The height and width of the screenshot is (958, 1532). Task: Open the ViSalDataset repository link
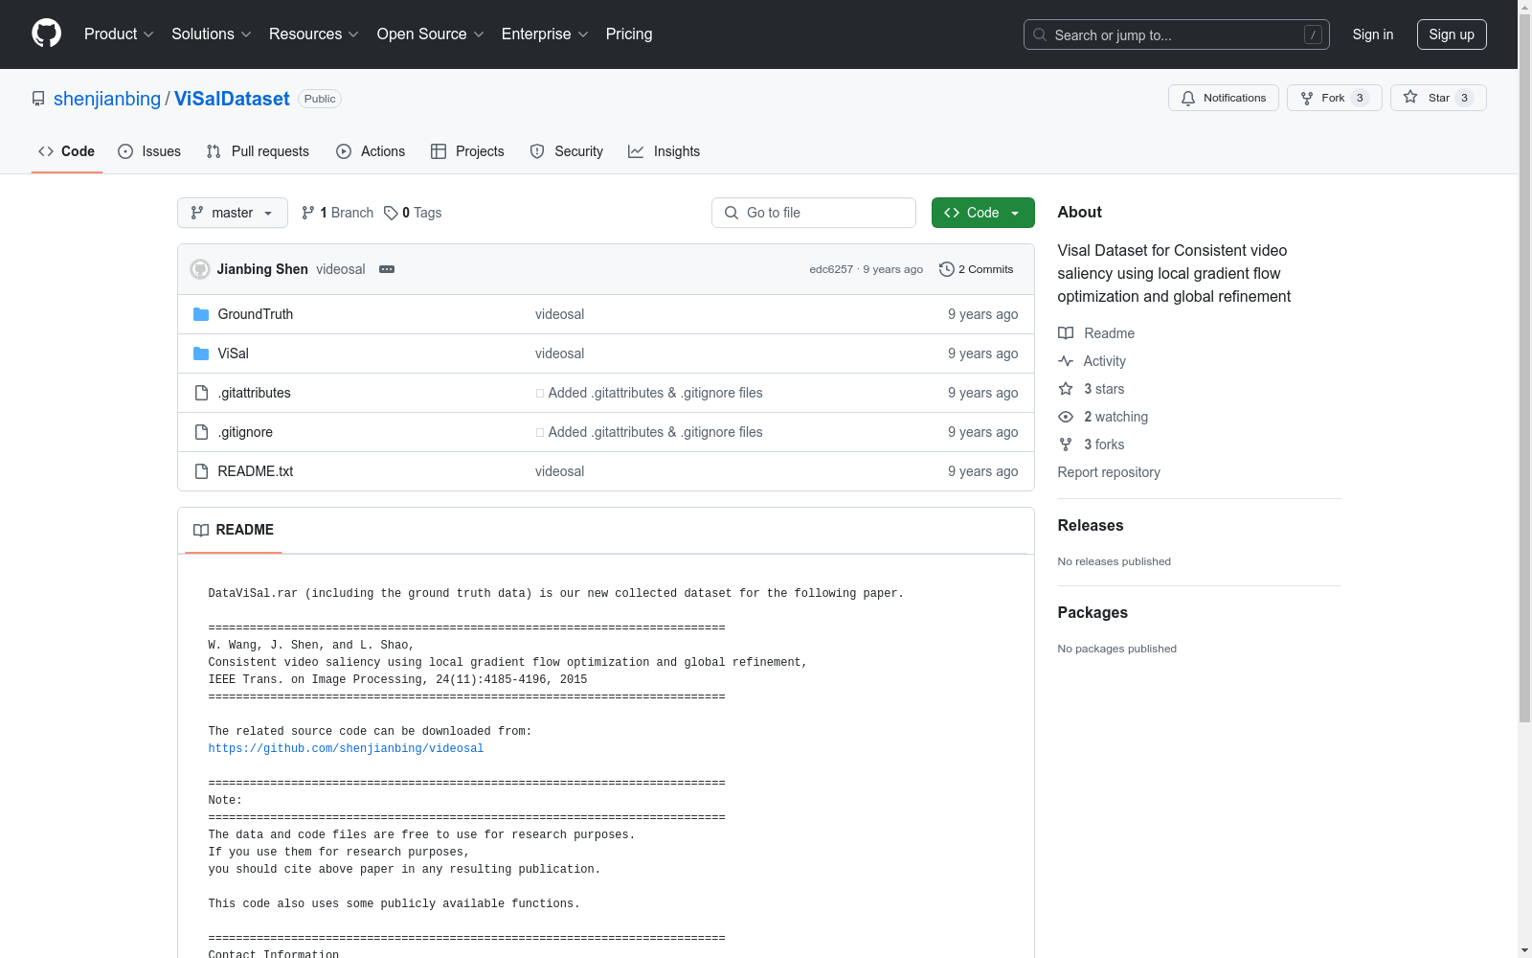232,99
